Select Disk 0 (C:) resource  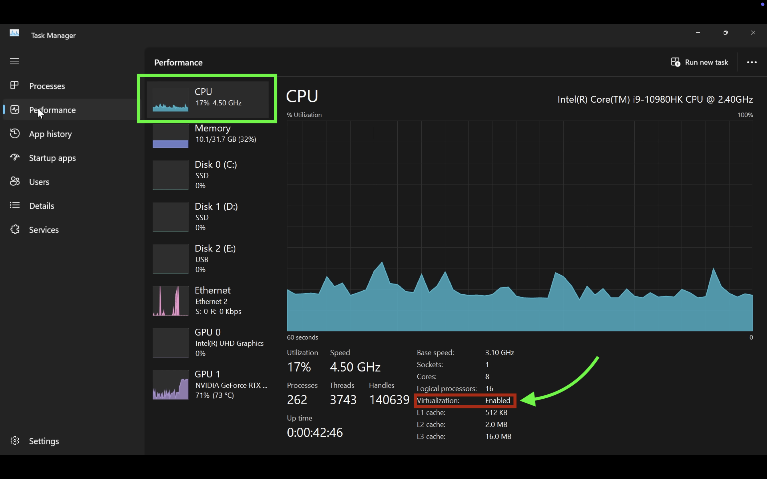(209, 175)
